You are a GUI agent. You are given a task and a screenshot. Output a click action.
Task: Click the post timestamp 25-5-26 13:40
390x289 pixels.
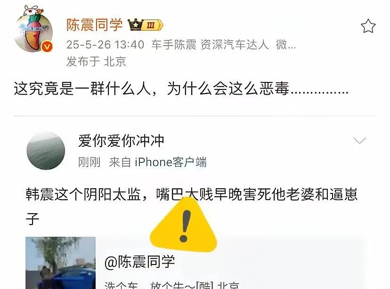coord(105,45)
